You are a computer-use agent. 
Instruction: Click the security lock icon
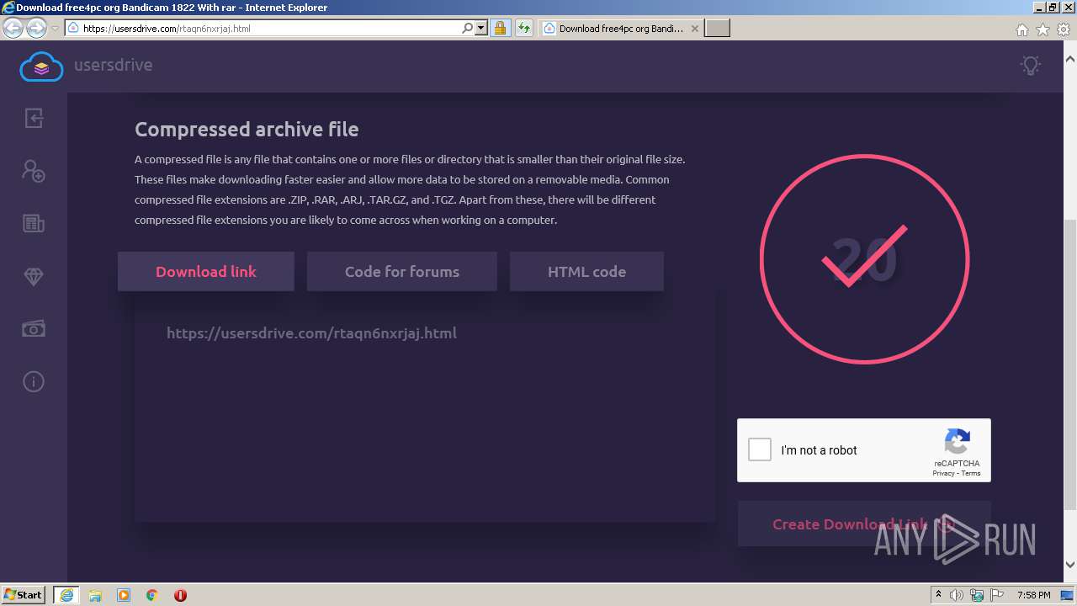pos(500,28)
